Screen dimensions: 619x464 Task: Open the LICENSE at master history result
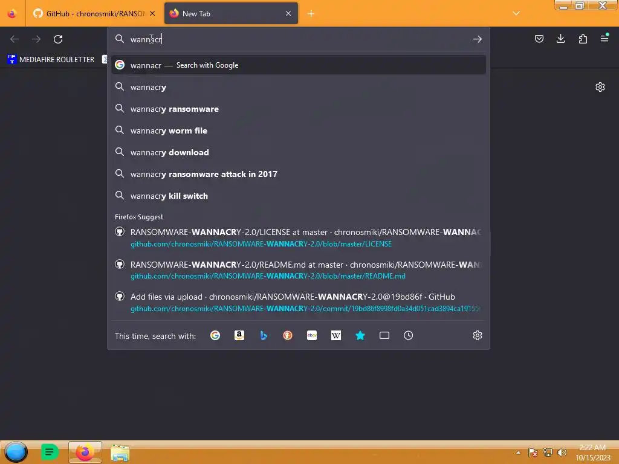click(299, 237)
